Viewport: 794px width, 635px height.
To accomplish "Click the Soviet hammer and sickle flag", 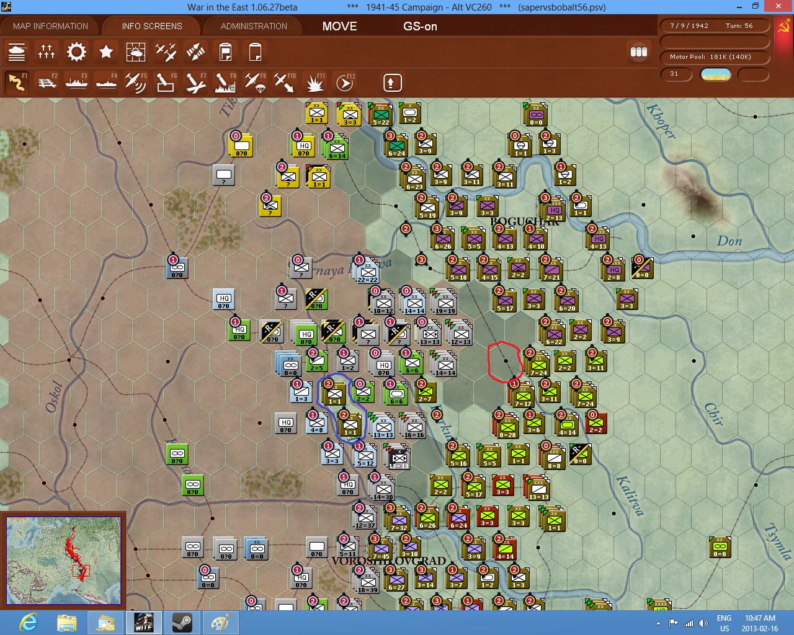I will [784, 27].
